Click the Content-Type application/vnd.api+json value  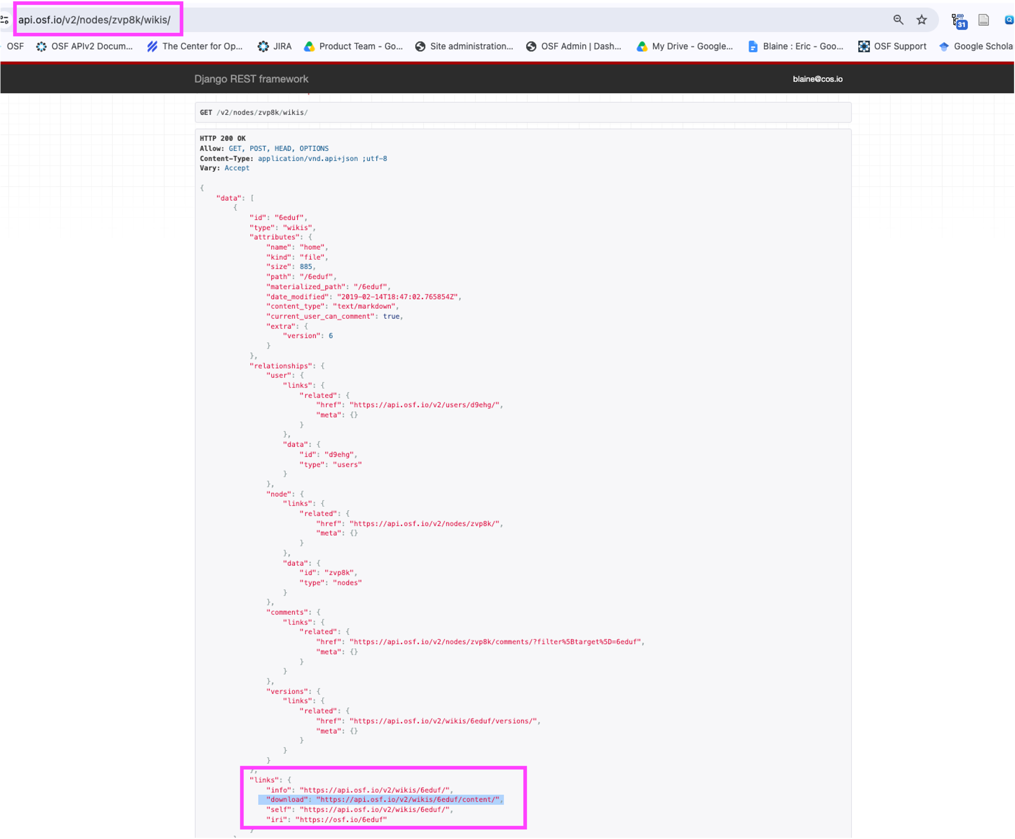[x=322, y=159]
